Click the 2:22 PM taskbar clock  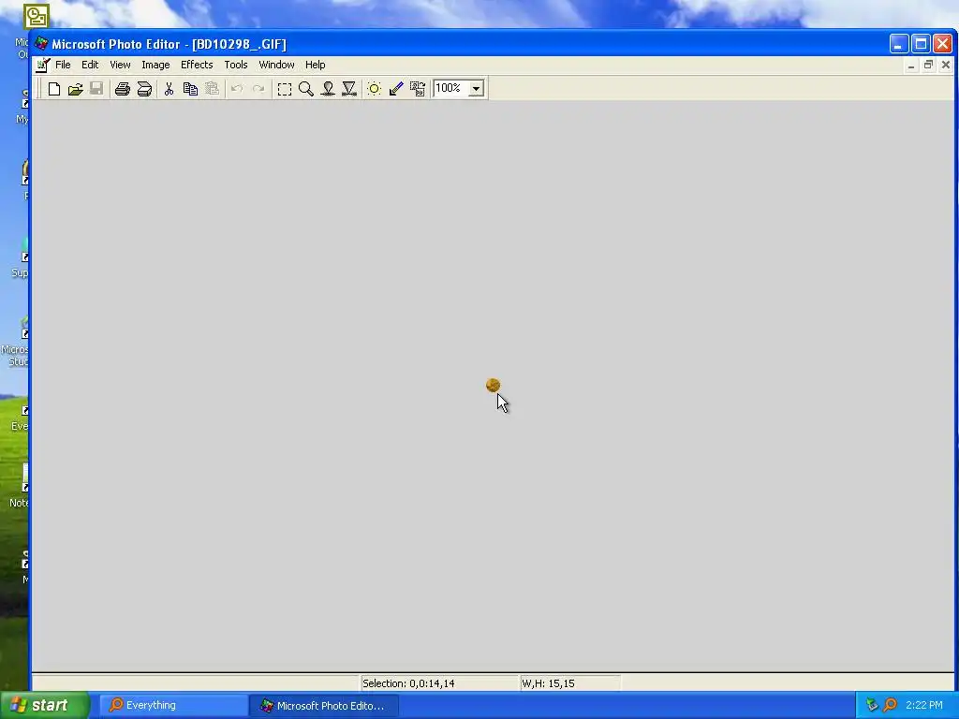tap(924, 705)
